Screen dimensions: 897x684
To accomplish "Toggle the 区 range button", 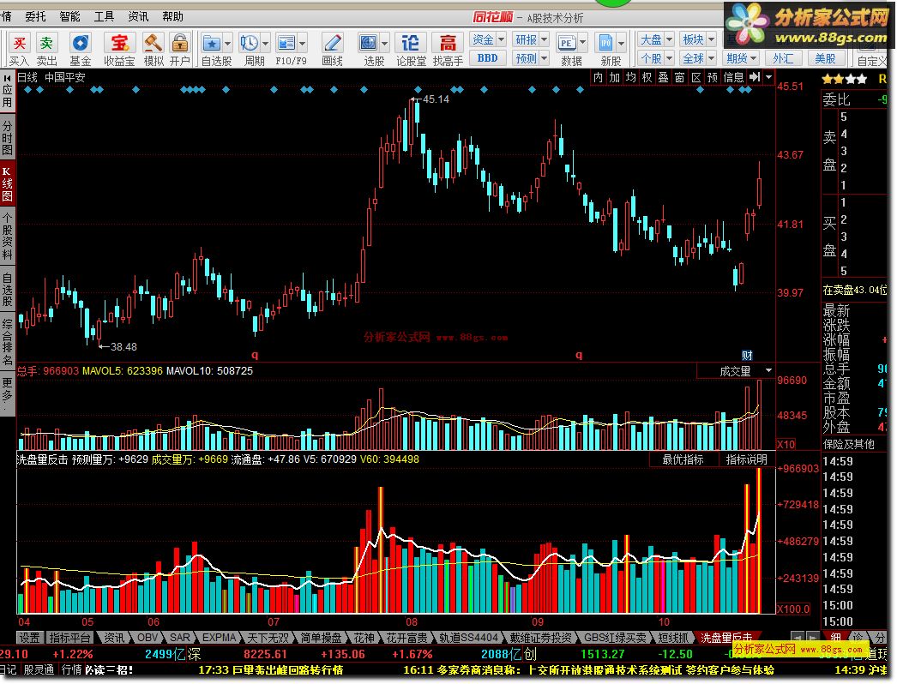I will click(696, 77).
